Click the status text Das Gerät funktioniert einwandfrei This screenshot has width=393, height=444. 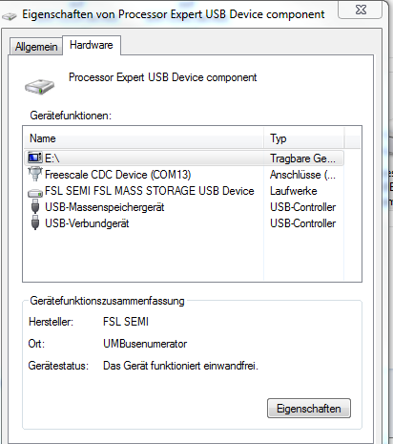click(x=180, y=366)
